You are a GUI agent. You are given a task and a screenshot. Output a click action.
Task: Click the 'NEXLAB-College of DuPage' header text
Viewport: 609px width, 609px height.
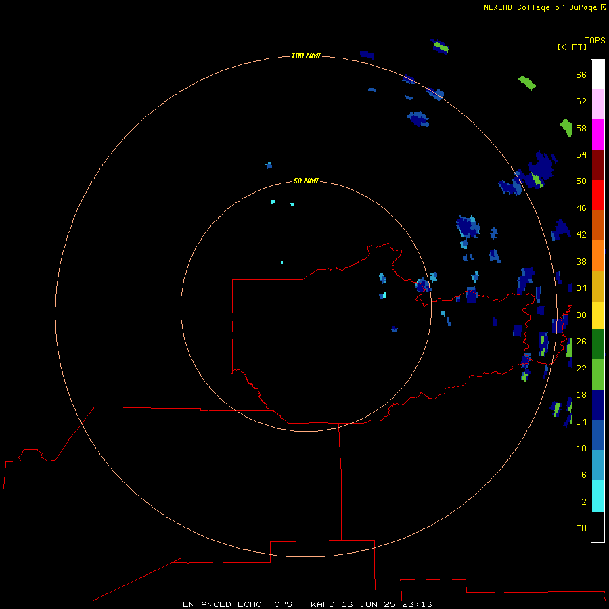point(540,7)
